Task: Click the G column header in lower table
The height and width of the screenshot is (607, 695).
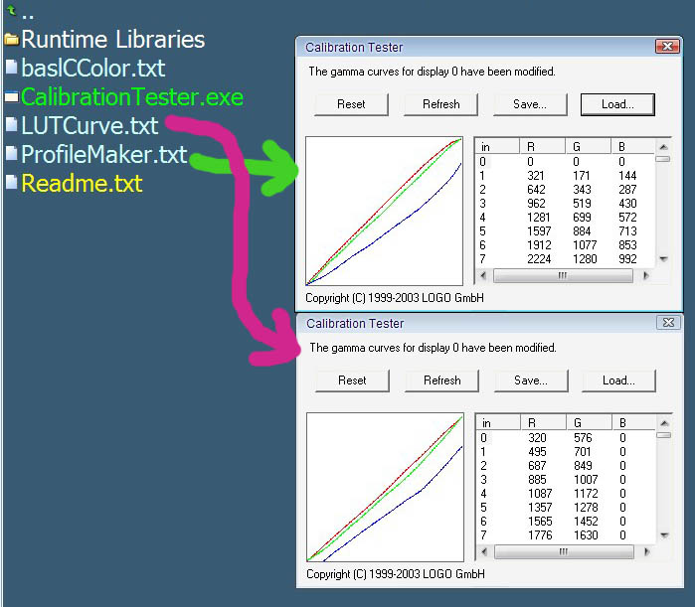Action: [589, 423]
